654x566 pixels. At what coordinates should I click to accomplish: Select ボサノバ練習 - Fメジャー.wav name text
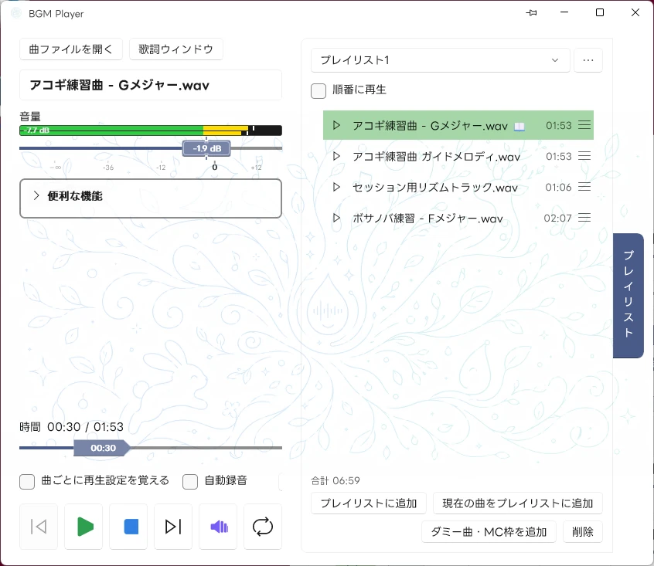427,219
